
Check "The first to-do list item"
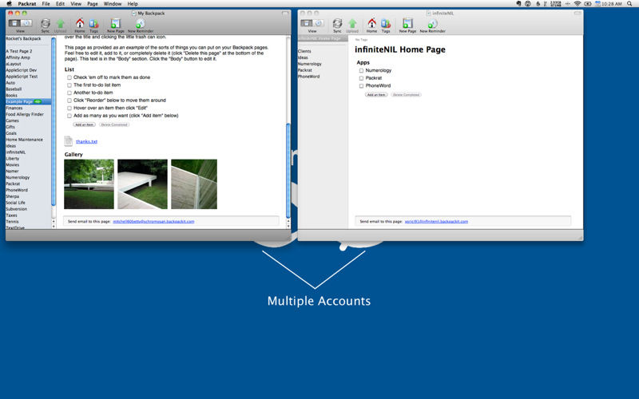point(69,85)
